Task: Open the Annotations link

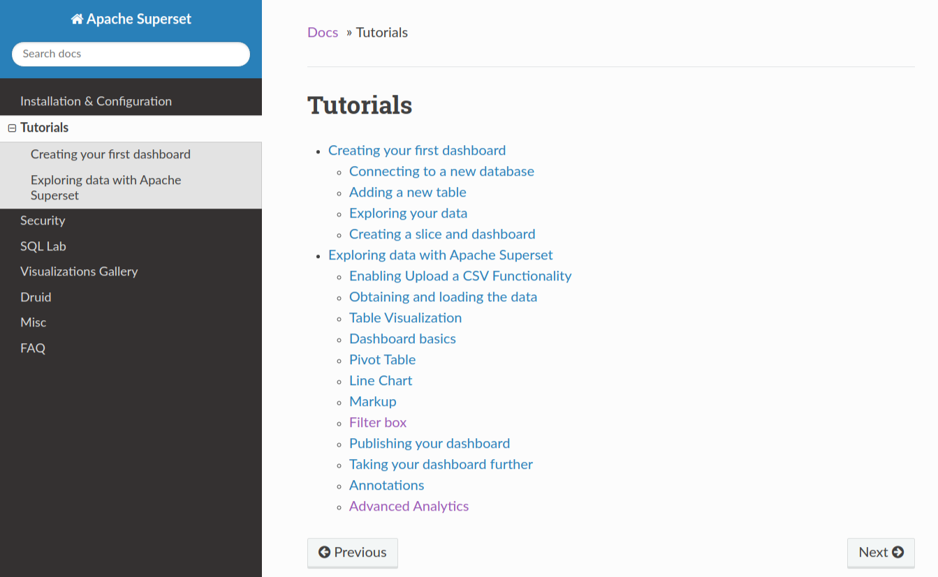Action: tap(387, 485)
